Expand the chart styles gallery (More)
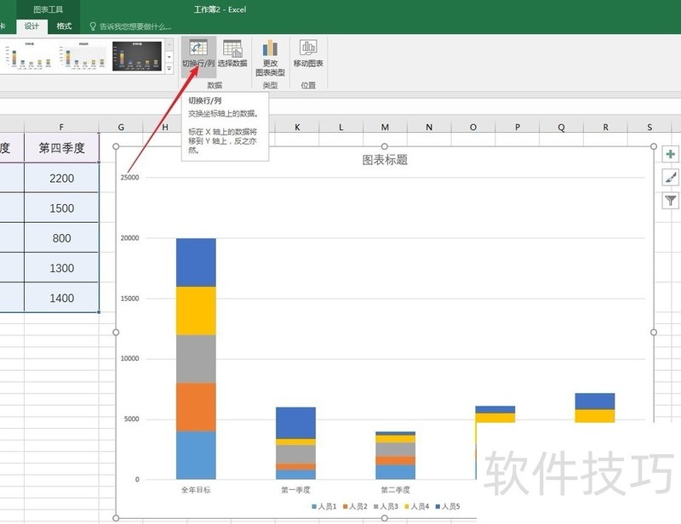Screen dimensions: 681x524 click(x=169, y=69)
